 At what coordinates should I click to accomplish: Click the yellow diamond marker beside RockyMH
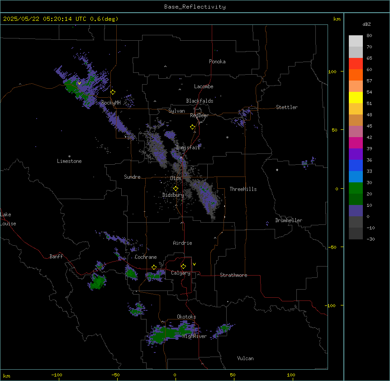pos(113,92)
